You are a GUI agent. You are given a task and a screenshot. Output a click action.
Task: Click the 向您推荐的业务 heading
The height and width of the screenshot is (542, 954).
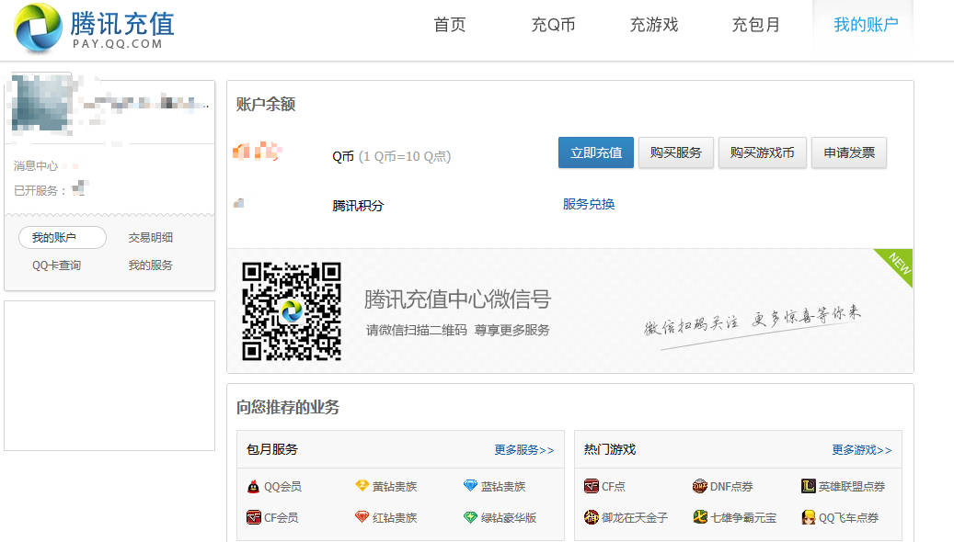[x=288, y=407]
